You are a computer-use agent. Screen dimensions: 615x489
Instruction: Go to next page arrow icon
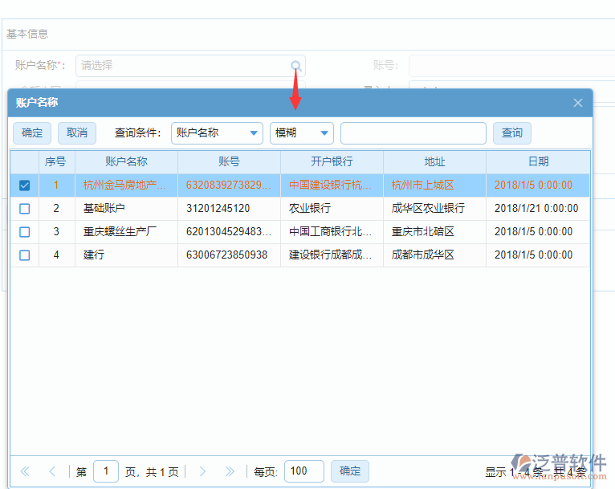[202, 471]
